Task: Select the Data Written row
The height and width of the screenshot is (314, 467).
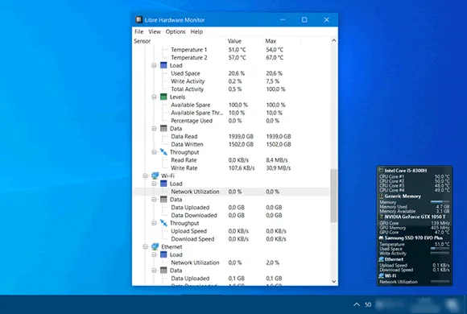Action: pyautogui.click(x=231, y=144)
